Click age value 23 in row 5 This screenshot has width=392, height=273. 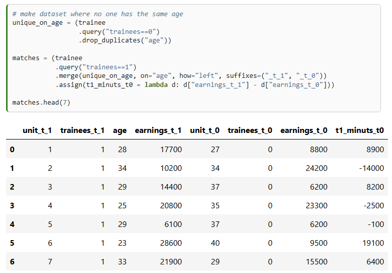[x=122, y=243]
